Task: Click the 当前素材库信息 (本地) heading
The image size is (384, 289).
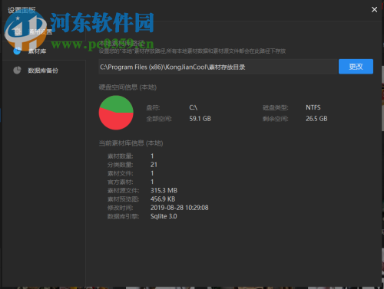Action: (x=131, y=143)
